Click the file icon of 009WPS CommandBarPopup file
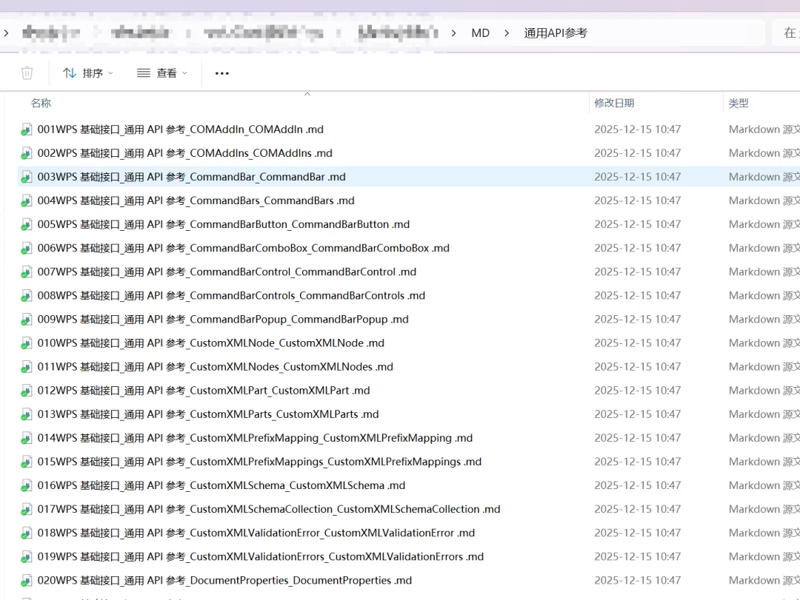This screenshot has height=600, width=800. tap(27, 320)
